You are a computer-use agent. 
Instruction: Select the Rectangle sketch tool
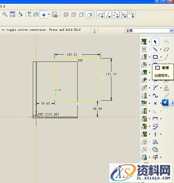click(x=155, y=57)
